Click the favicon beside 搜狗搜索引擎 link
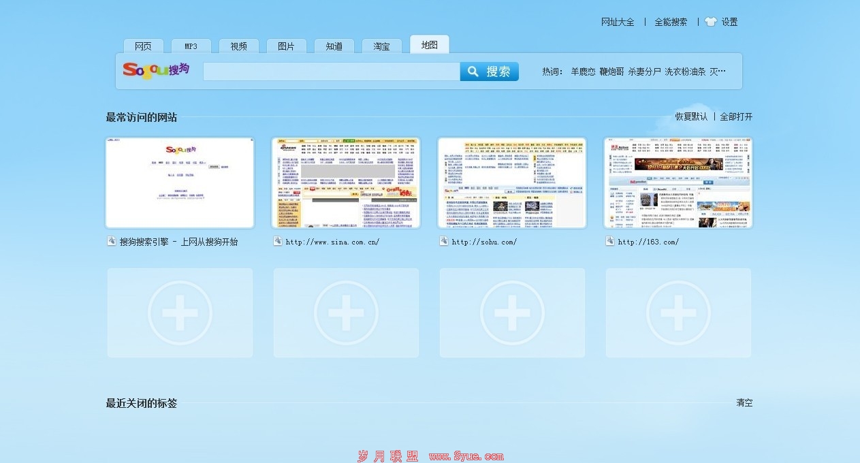 (111, 240)
